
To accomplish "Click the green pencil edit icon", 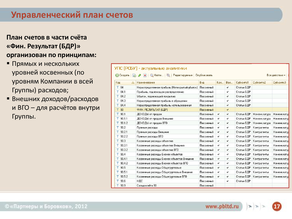I will (139, 75).
